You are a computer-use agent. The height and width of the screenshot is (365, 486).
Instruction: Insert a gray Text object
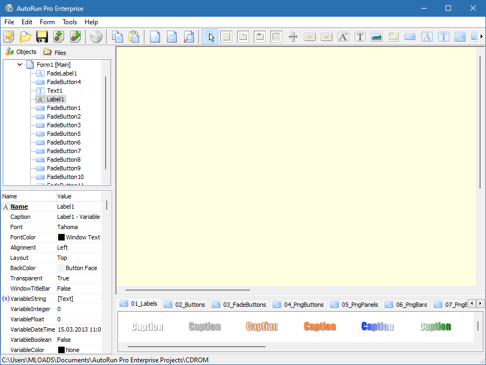click(x=360, y=37)
